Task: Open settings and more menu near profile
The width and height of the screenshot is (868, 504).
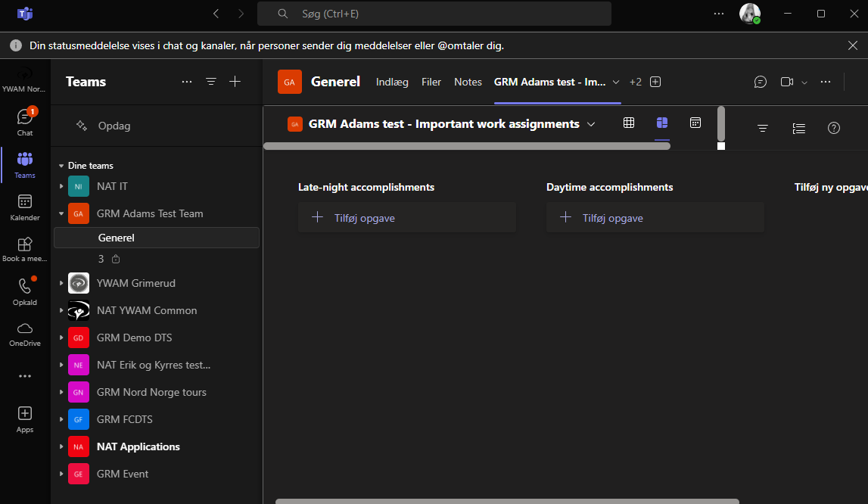Action: point(718,14)
